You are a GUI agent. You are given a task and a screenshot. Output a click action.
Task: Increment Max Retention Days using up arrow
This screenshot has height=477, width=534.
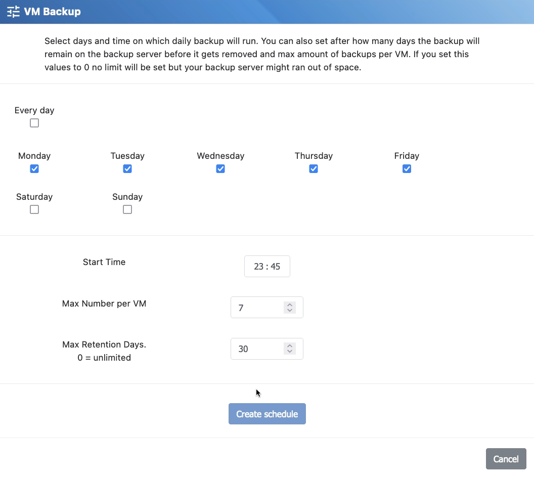(x=290, y=346)
